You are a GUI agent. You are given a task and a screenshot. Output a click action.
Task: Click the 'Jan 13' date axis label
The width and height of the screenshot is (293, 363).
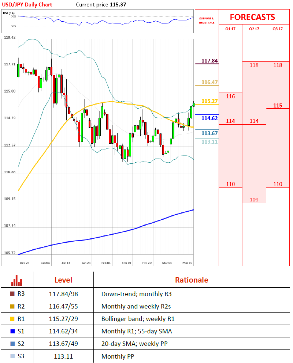(x=66, y=263)
